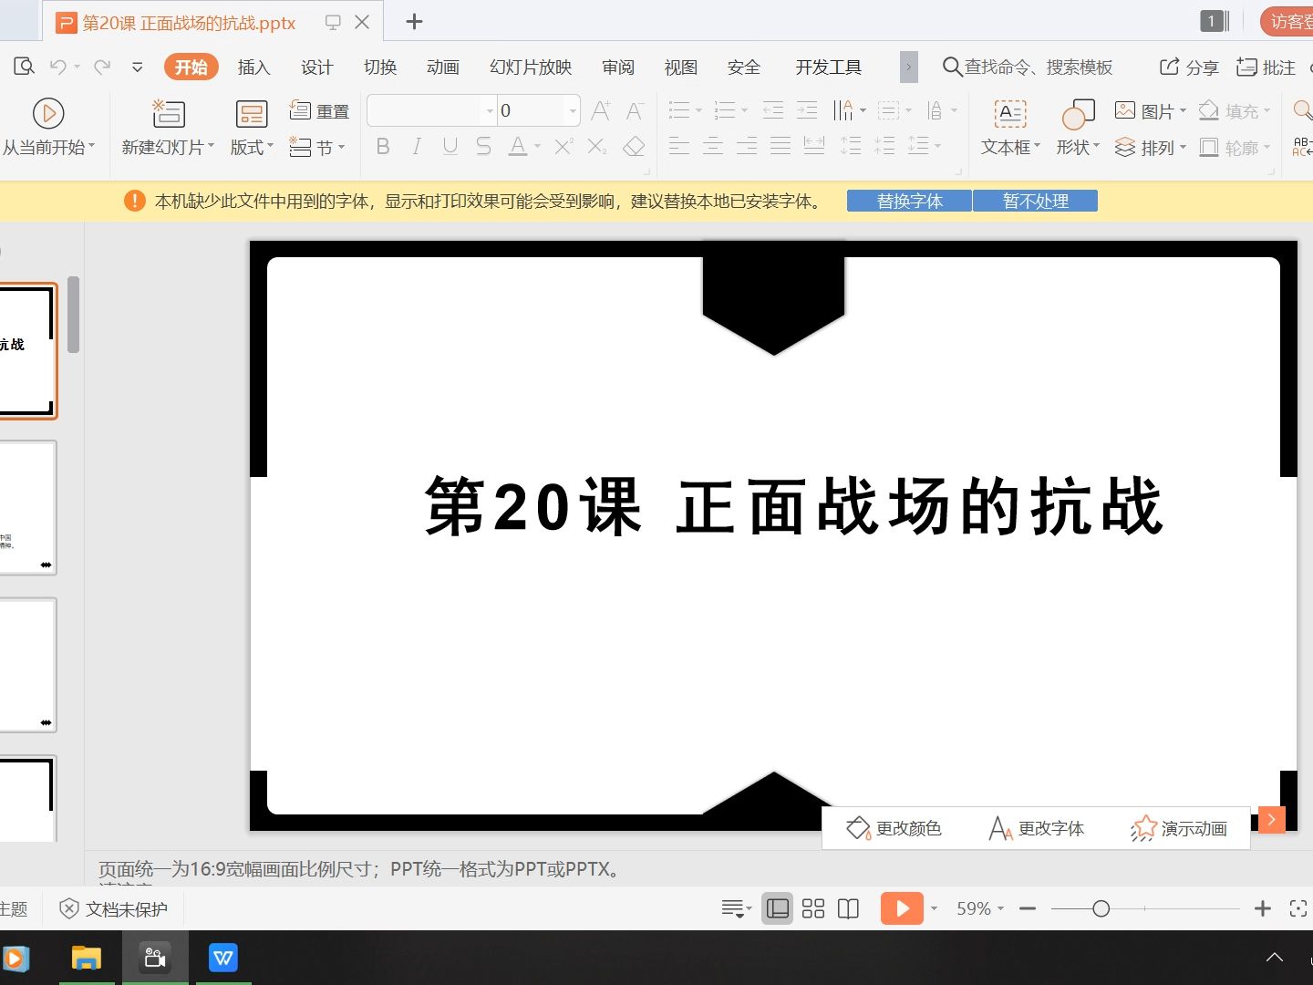Redo the last action
This screenshot has width=1313, height=985.
[x=102, y=67]
